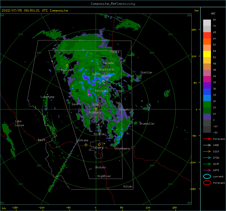
Task: Click the RedDeer town label
Action: 106,76
